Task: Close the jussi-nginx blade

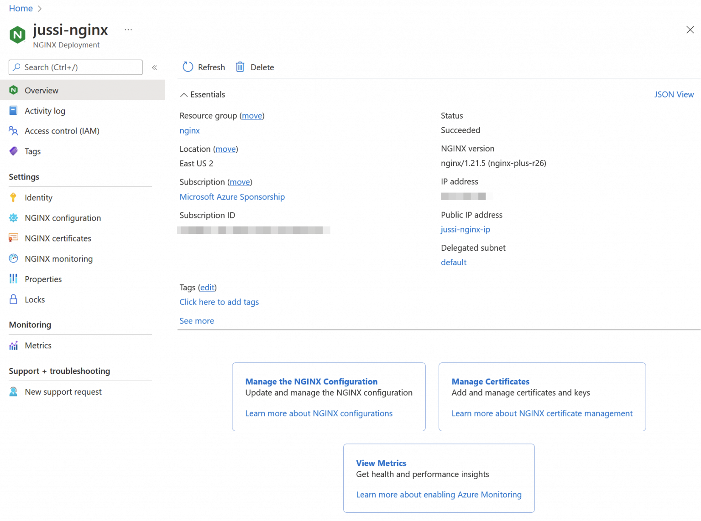Action: (x=690, y=30)
